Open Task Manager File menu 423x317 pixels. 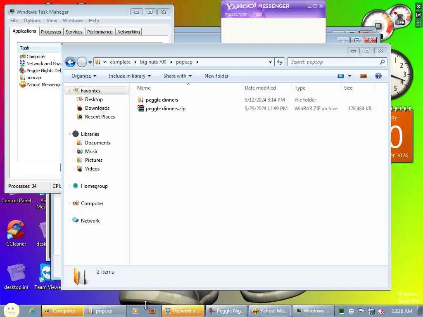(14, 21)
